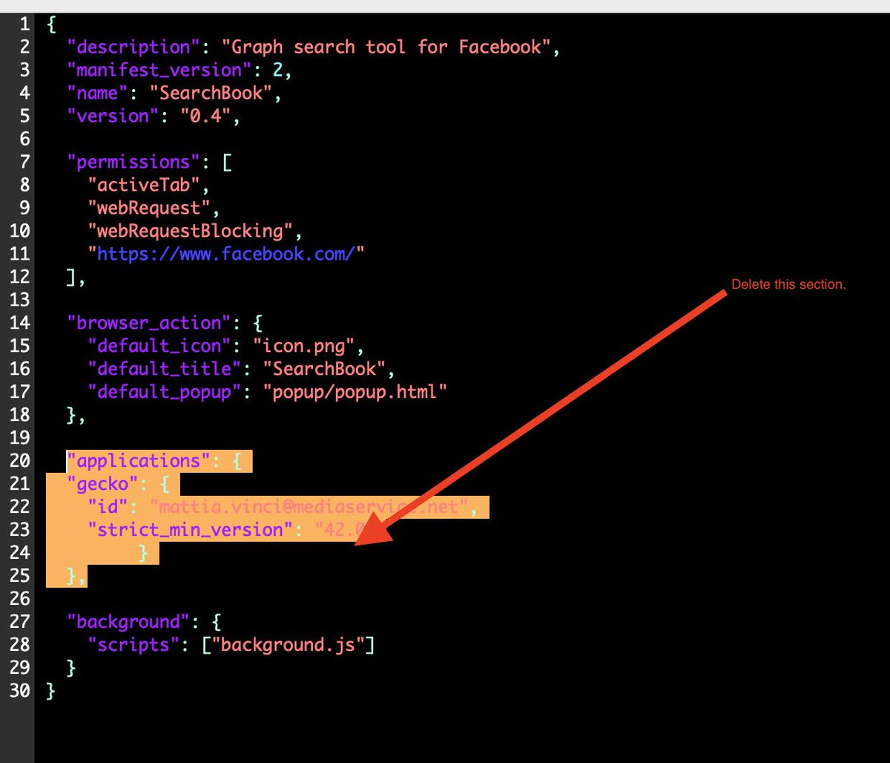Click line number 7 in the gutter

click(24, 162)
